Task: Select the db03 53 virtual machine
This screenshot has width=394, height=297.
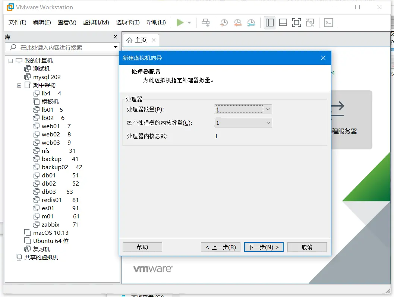Action: coord(53,192)
